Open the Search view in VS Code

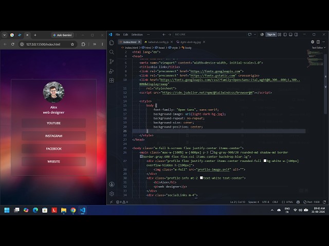(x=112, y=52)
